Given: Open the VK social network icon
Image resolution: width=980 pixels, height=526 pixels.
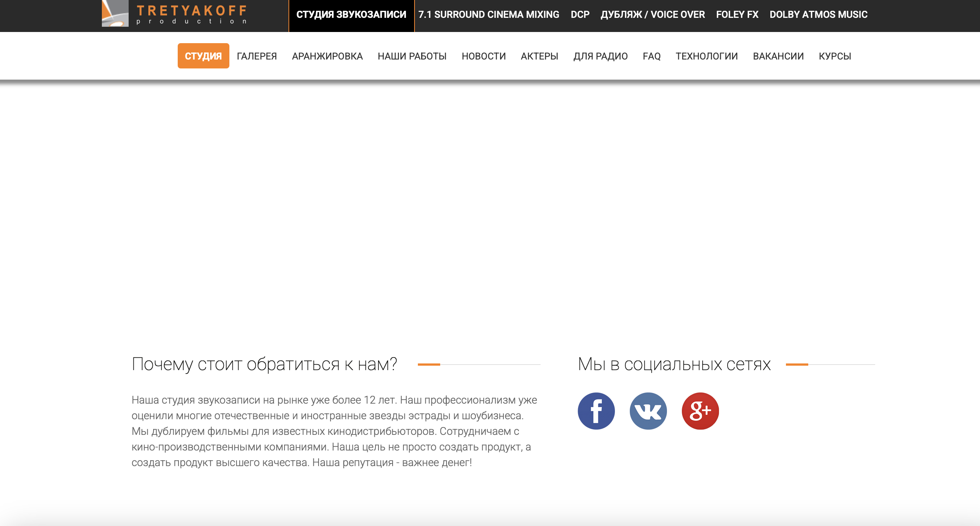Looking at the screenshot, I should (648, 411).
